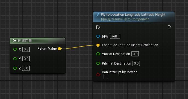Click the Y value field on 创建向量 node
This screenshot has width=188, height=99.
[26, 59]
